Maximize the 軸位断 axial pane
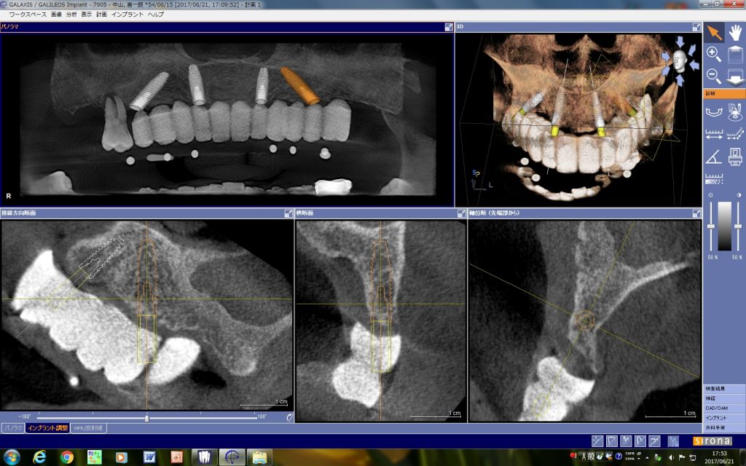 click(x=696, y=213)
